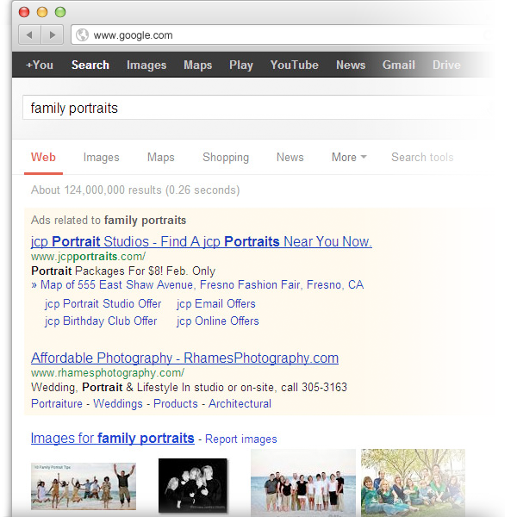Open Search tools
Screen dimensions: 517x517
pyautogui.click(x=422, y=158)
